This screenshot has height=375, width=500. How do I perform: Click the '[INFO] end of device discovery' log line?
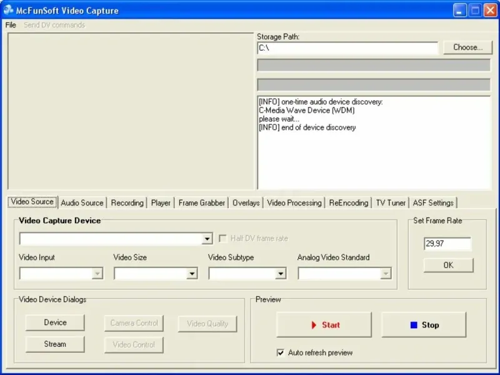307,127
